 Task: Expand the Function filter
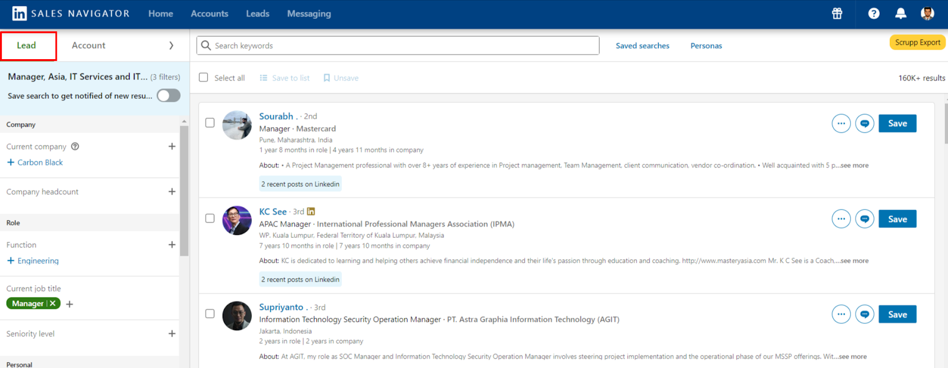click(x=172, y=244)
